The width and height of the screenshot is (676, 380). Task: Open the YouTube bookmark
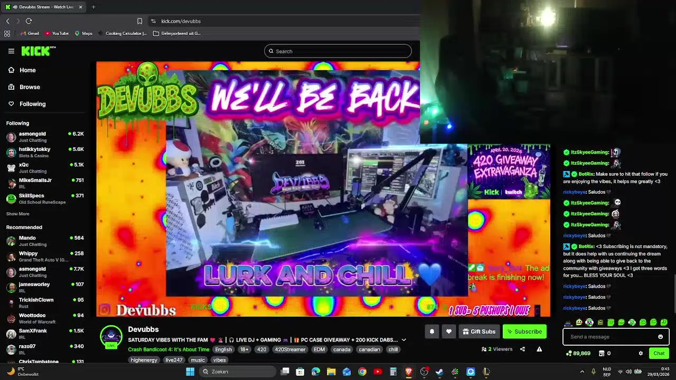57,33
